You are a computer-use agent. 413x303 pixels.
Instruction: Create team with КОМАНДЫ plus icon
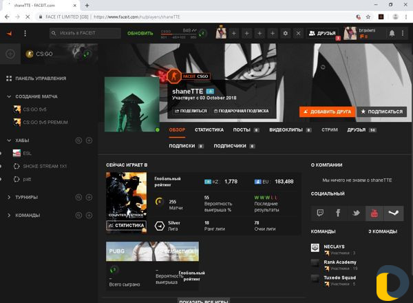click(89, 216)
